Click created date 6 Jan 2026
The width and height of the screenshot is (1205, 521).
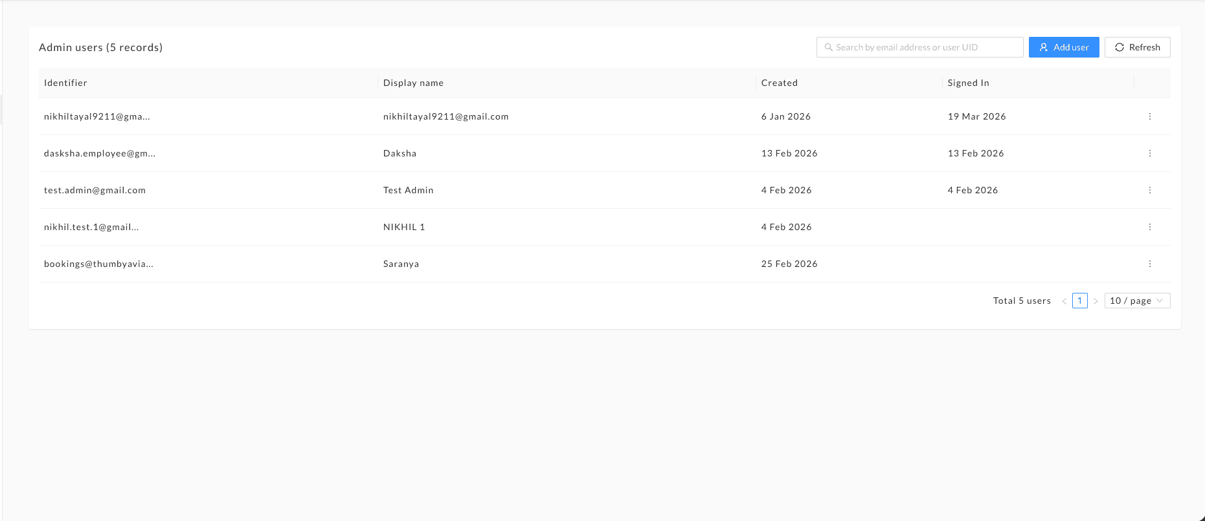coord(785,116)
